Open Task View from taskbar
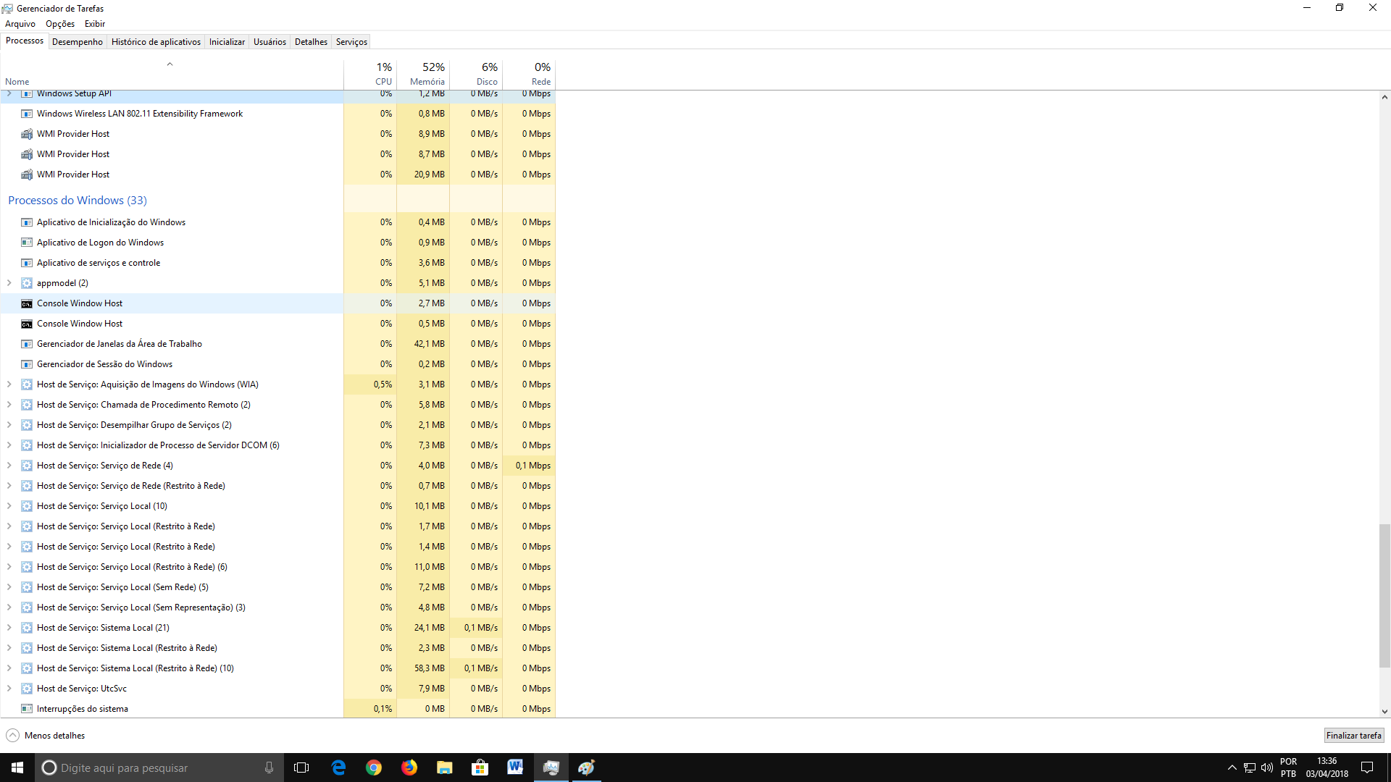The height and width of the screenshot is (782, 1391). [x=301, y=768]
